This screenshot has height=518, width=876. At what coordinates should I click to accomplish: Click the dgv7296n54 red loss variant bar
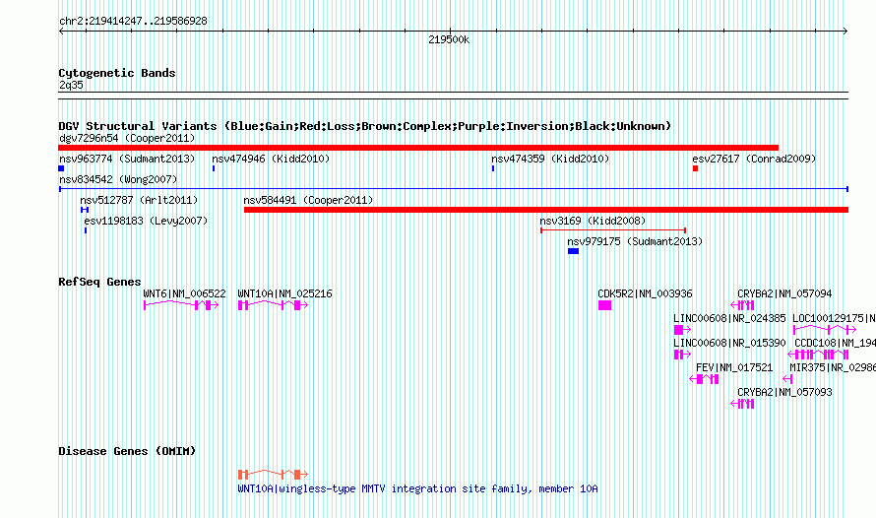click(418, 148)
